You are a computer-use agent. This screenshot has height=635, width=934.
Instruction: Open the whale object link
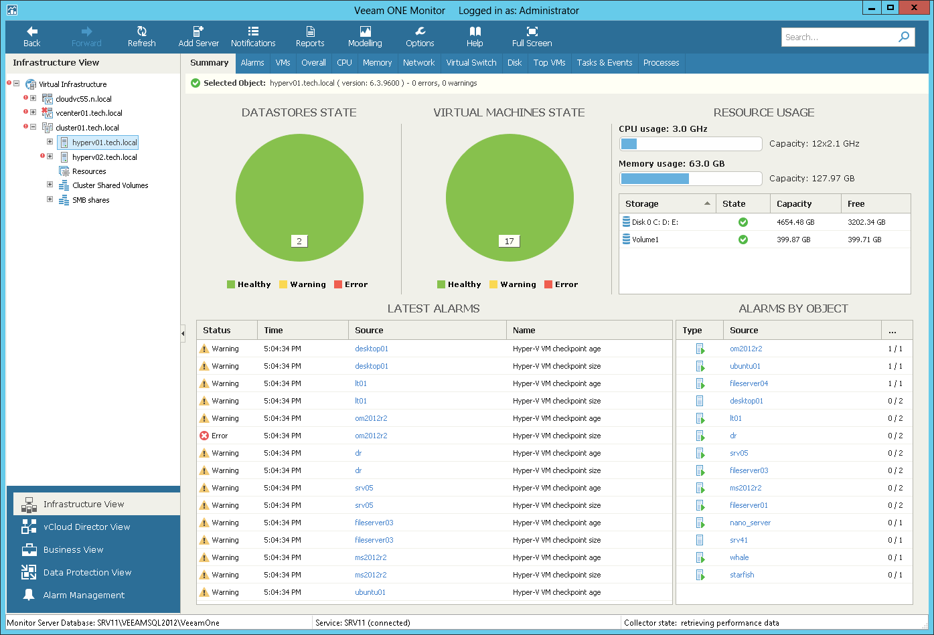[x=739, y=557]
